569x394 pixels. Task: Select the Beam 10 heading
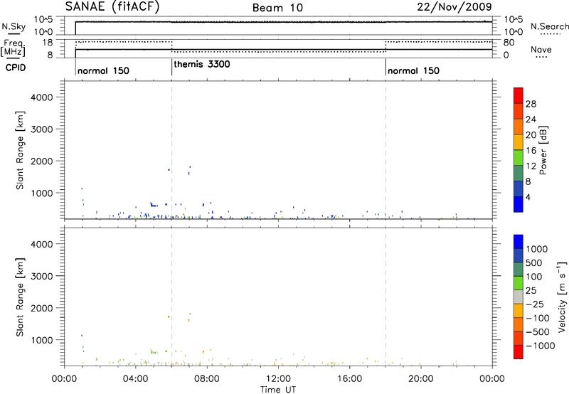pos(277,8)
